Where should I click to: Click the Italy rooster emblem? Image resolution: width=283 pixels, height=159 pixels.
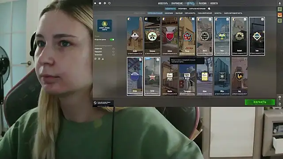click(239, 76)
